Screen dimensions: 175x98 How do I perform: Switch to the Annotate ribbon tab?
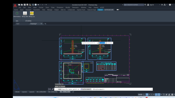point(28,10)
